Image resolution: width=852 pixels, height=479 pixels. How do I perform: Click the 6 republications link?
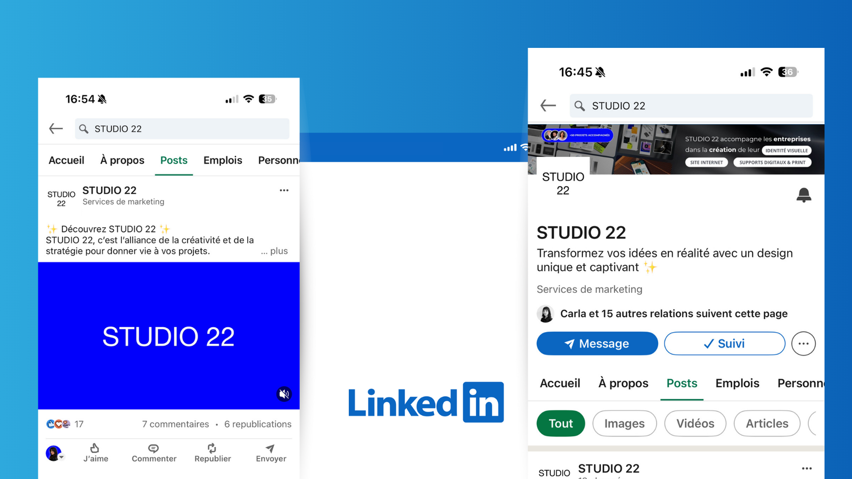258,424
